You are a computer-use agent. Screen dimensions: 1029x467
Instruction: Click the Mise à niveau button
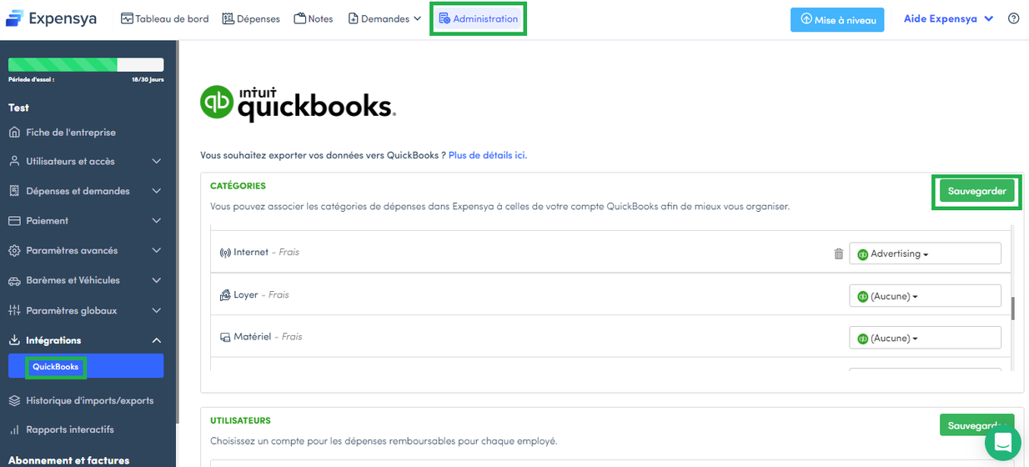837,19
